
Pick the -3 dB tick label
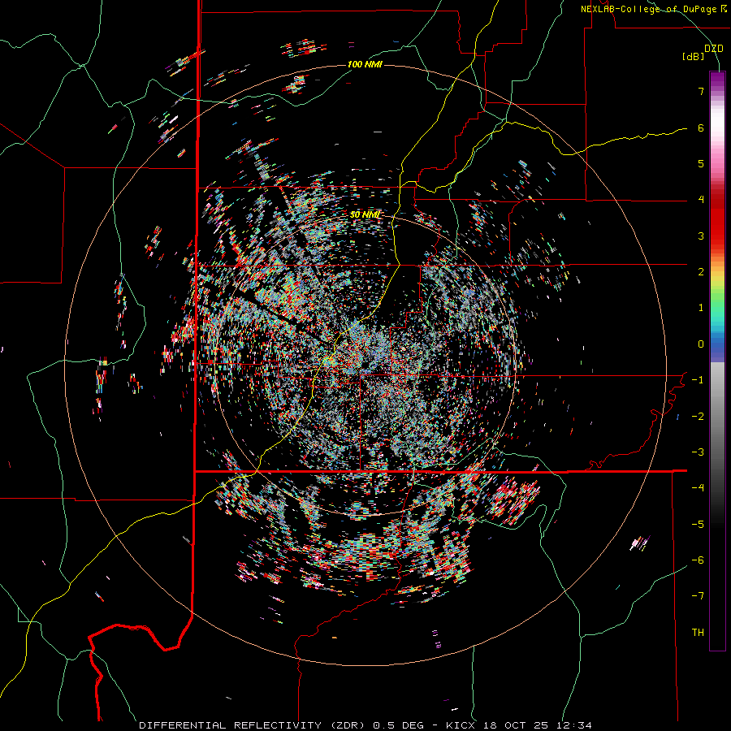[x=698, y=452]
